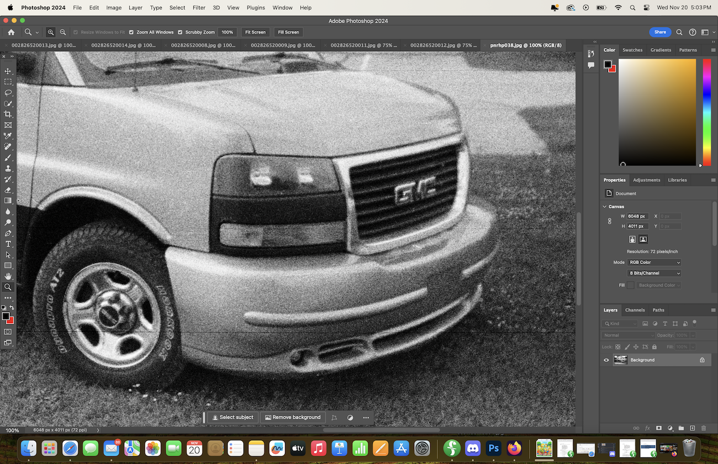Select the Crop tool
The width and height of the screenshot is (718, 464).
(x=8, y=114)
